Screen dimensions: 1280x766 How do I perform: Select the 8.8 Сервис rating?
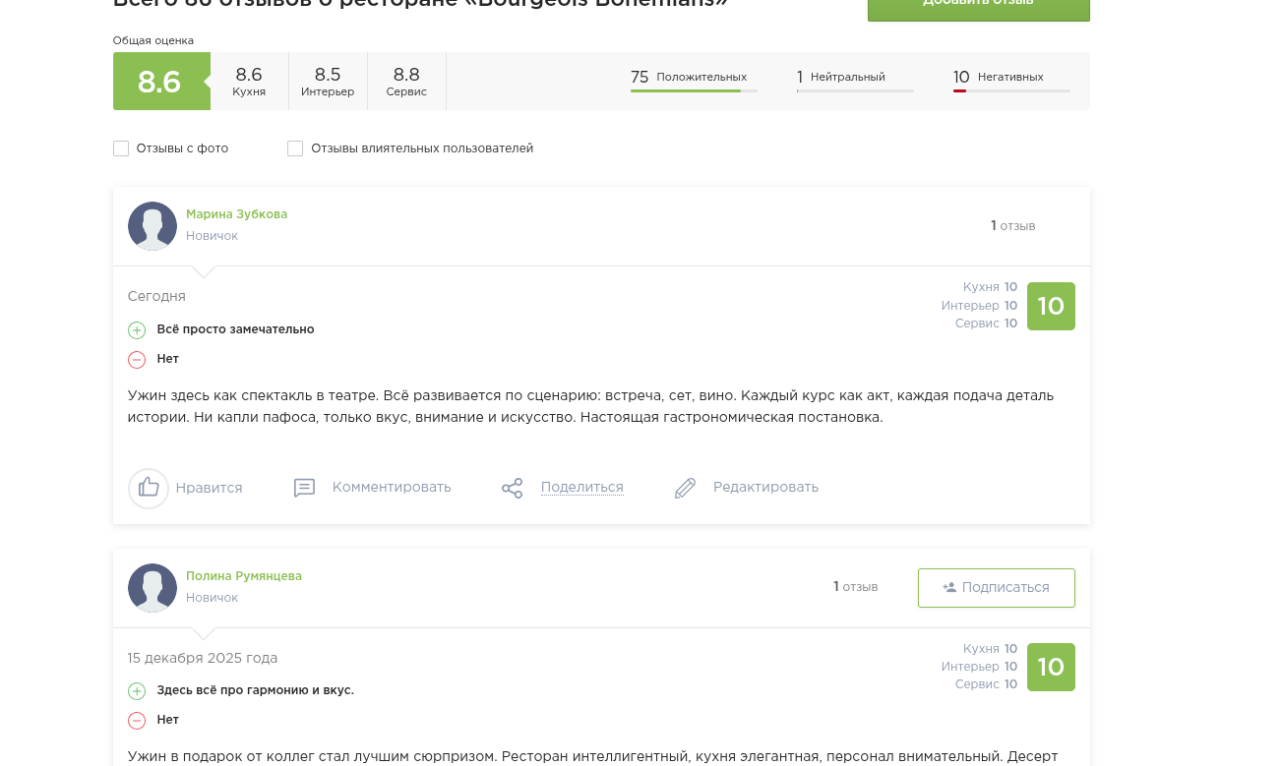pos(406,81)
